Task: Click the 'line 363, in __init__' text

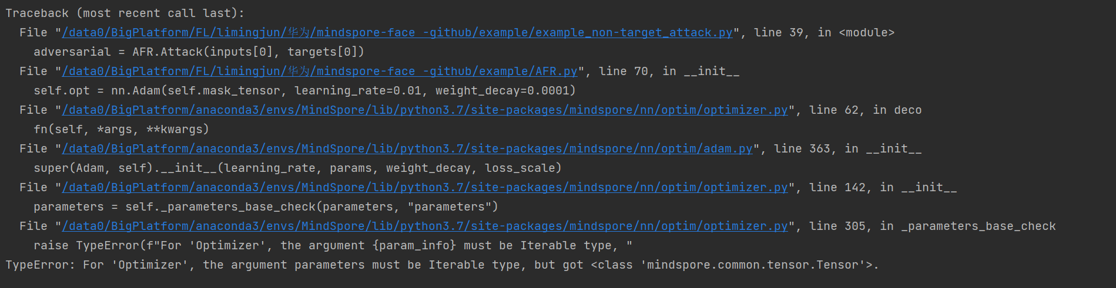Action: [847, 149]
